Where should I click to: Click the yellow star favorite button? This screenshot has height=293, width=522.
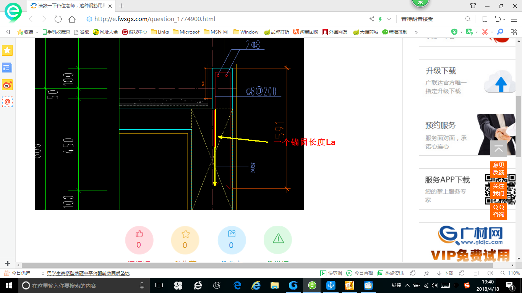(185, 240)
